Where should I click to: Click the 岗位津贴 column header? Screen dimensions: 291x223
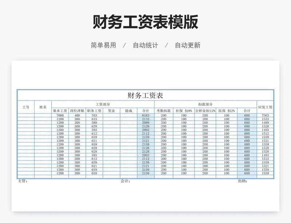coord(77,111)
